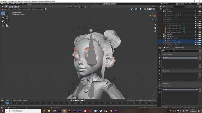This screenshot has height=113, width=202.
Task: Open timeline Keying menu
Action: pos(15,100)
